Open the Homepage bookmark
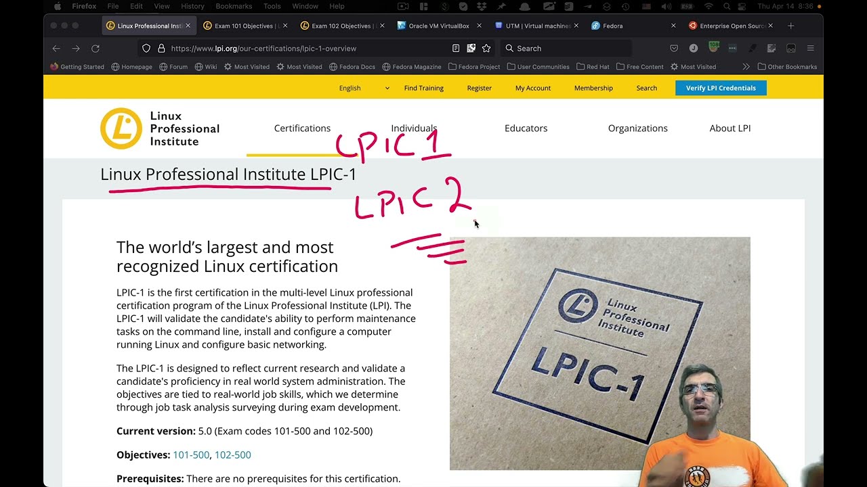Image resolution: width=867 pixels, height=487 pixels. [131, 67]
